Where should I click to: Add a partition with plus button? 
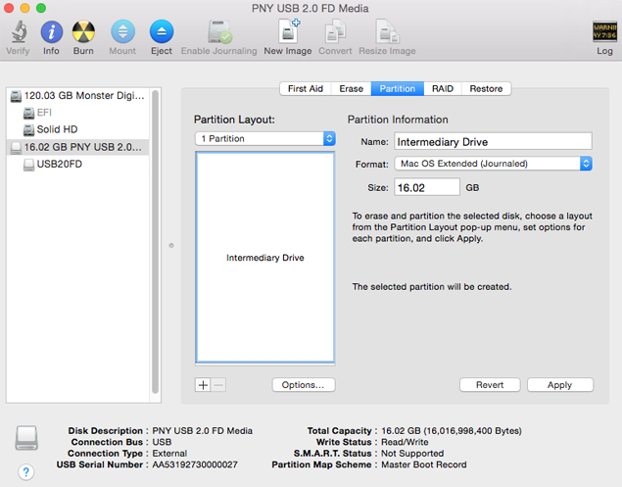(203, 384)
